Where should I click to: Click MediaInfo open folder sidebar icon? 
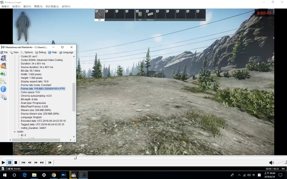4,66
